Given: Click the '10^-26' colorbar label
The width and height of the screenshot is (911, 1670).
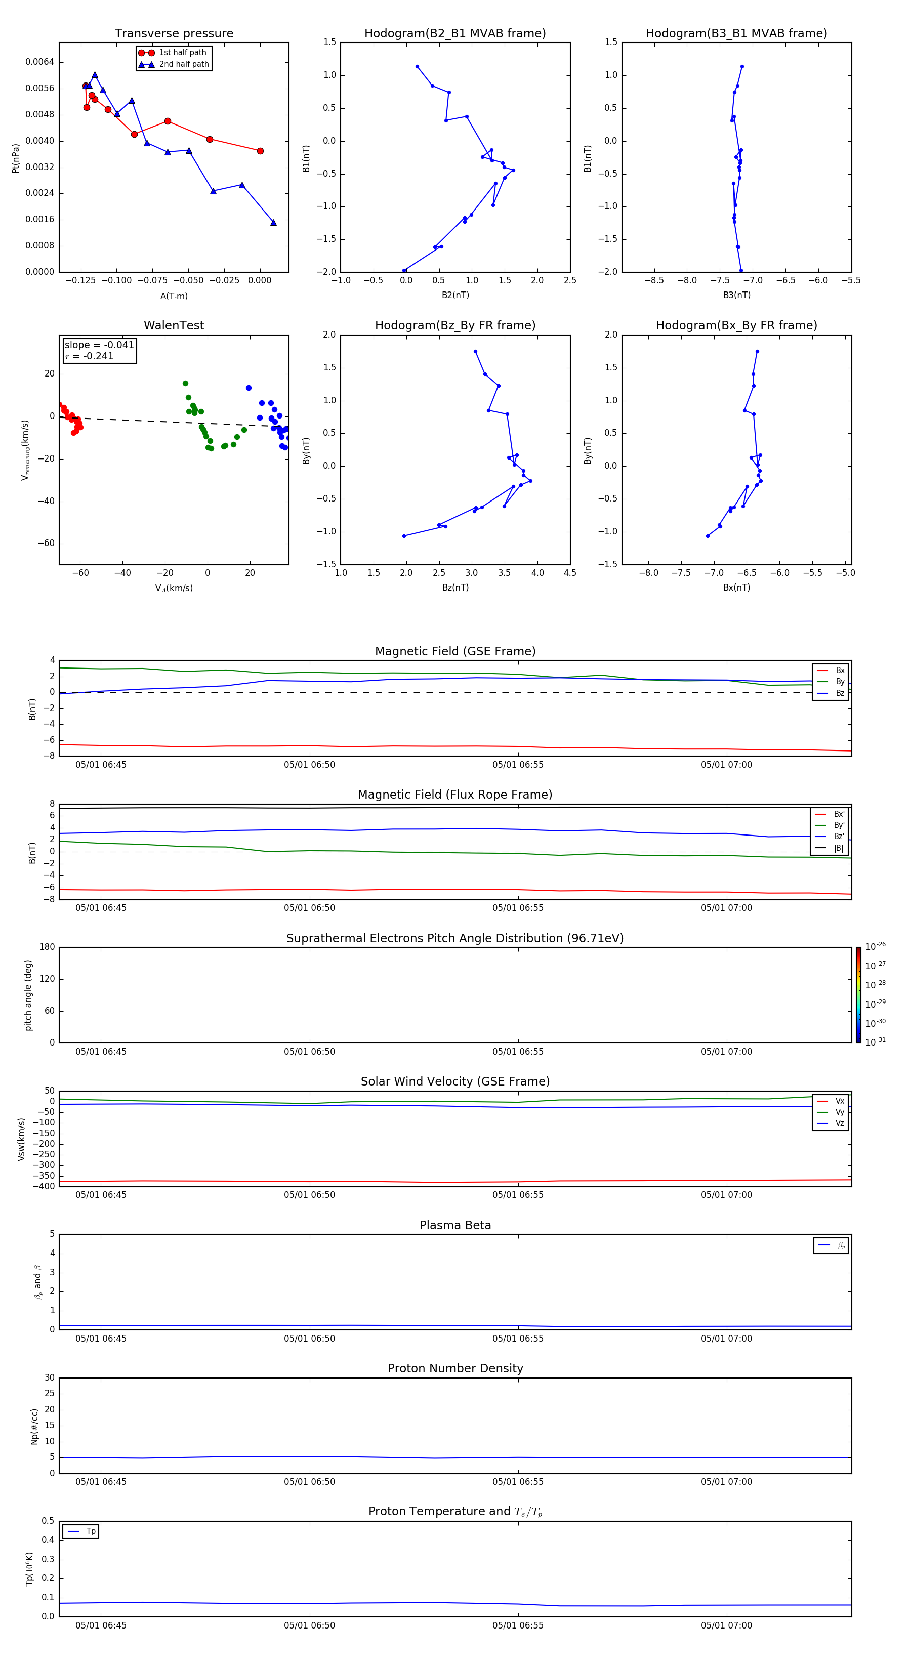Looking at the screenshot, I should [876, 946].
